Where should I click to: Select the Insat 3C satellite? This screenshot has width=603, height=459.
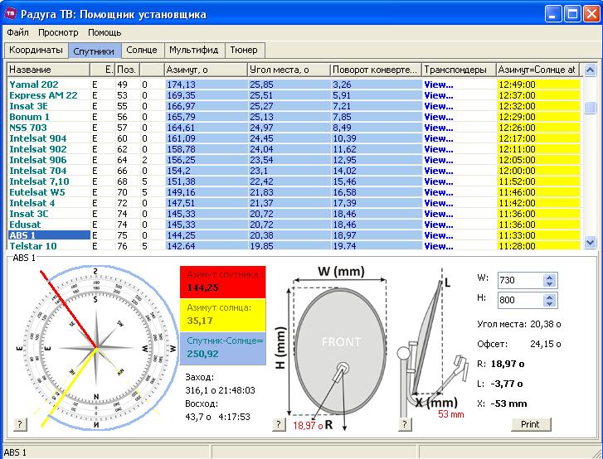point(29,214)
